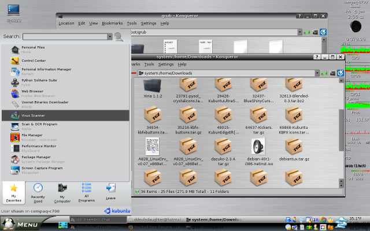Launch Python Solitaire Suite
This screenshot has height=231, width=370.
point(65,83)
